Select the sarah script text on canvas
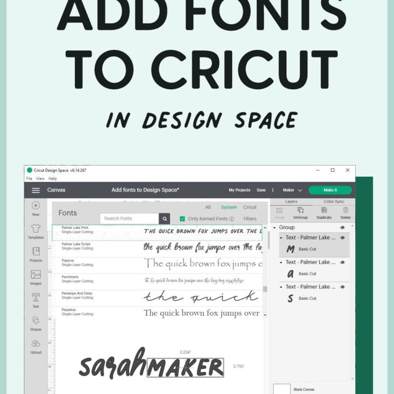 pyautogui.click(x=113, y=363)
